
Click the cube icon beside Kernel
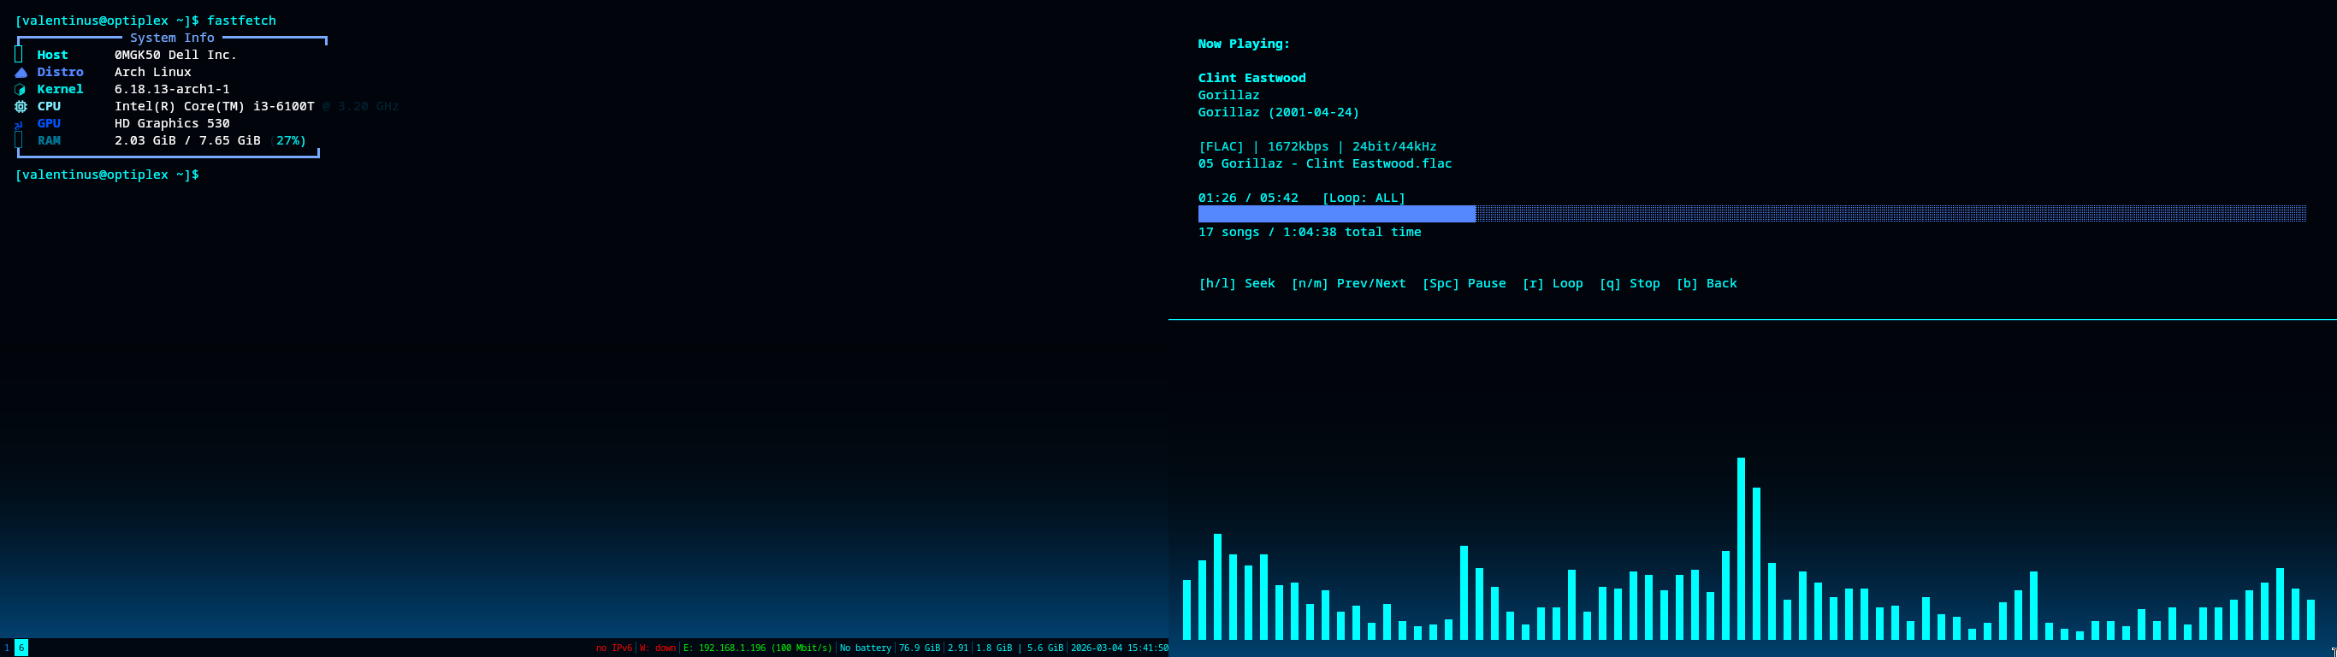click(x=20, y=90)
